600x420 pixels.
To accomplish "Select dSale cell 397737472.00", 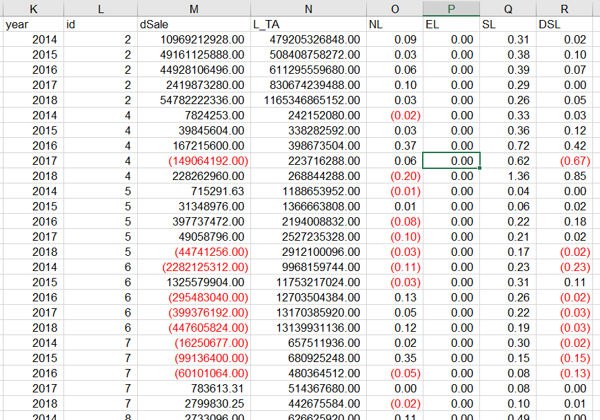I will [x=194, y=221].
